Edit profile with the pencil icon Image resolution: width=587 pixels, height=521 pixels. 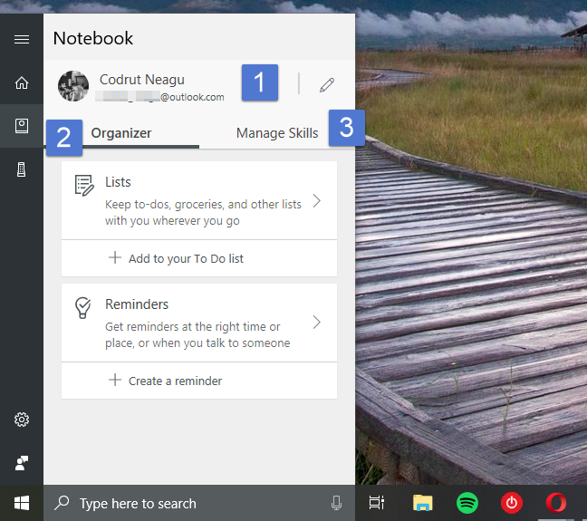[327, 85]
